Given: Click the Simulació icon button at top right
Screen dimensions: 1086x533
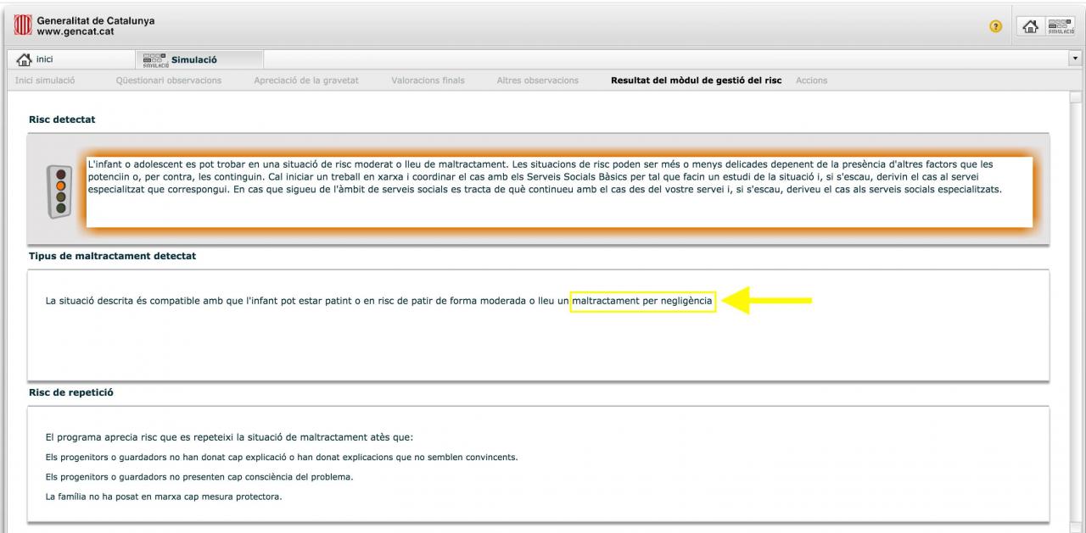Looking at the screenshot, I should point(1061,26).
